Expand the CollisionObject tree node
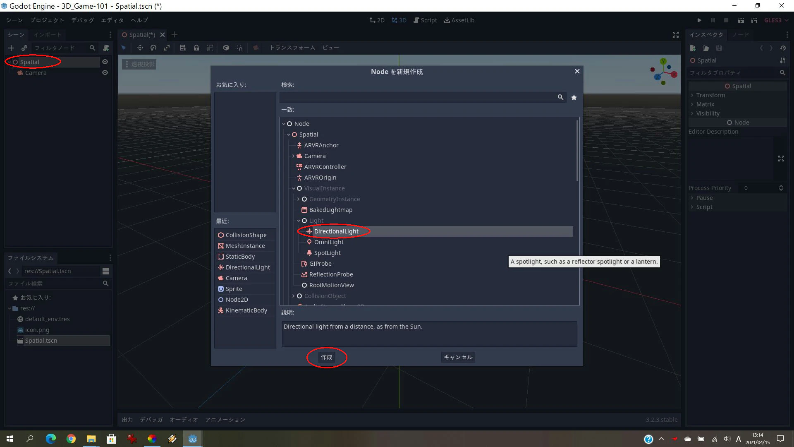Viewport: 794px width, 447px height. pos(294,296)
